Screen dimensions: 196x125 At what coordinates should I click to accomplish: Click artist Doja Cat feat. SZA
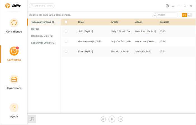click(x=121, y=41)
